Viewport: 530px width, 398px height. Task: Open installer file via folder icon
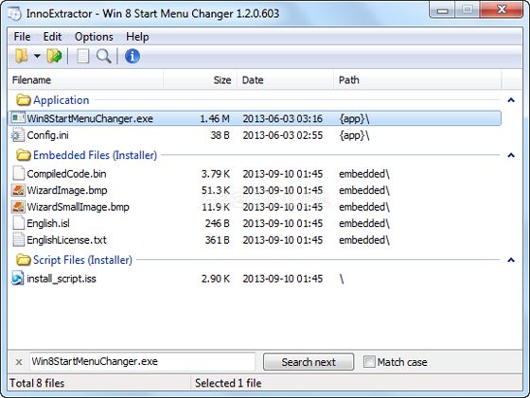point(22,56)
